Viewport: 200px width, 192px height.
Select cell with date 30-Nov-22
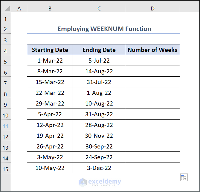tap(99, 136)
